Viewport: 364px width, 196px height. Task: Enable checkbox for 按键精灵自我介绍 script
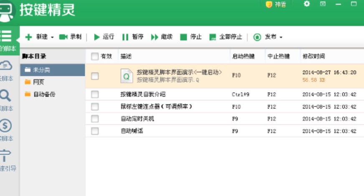coord(95,94)
